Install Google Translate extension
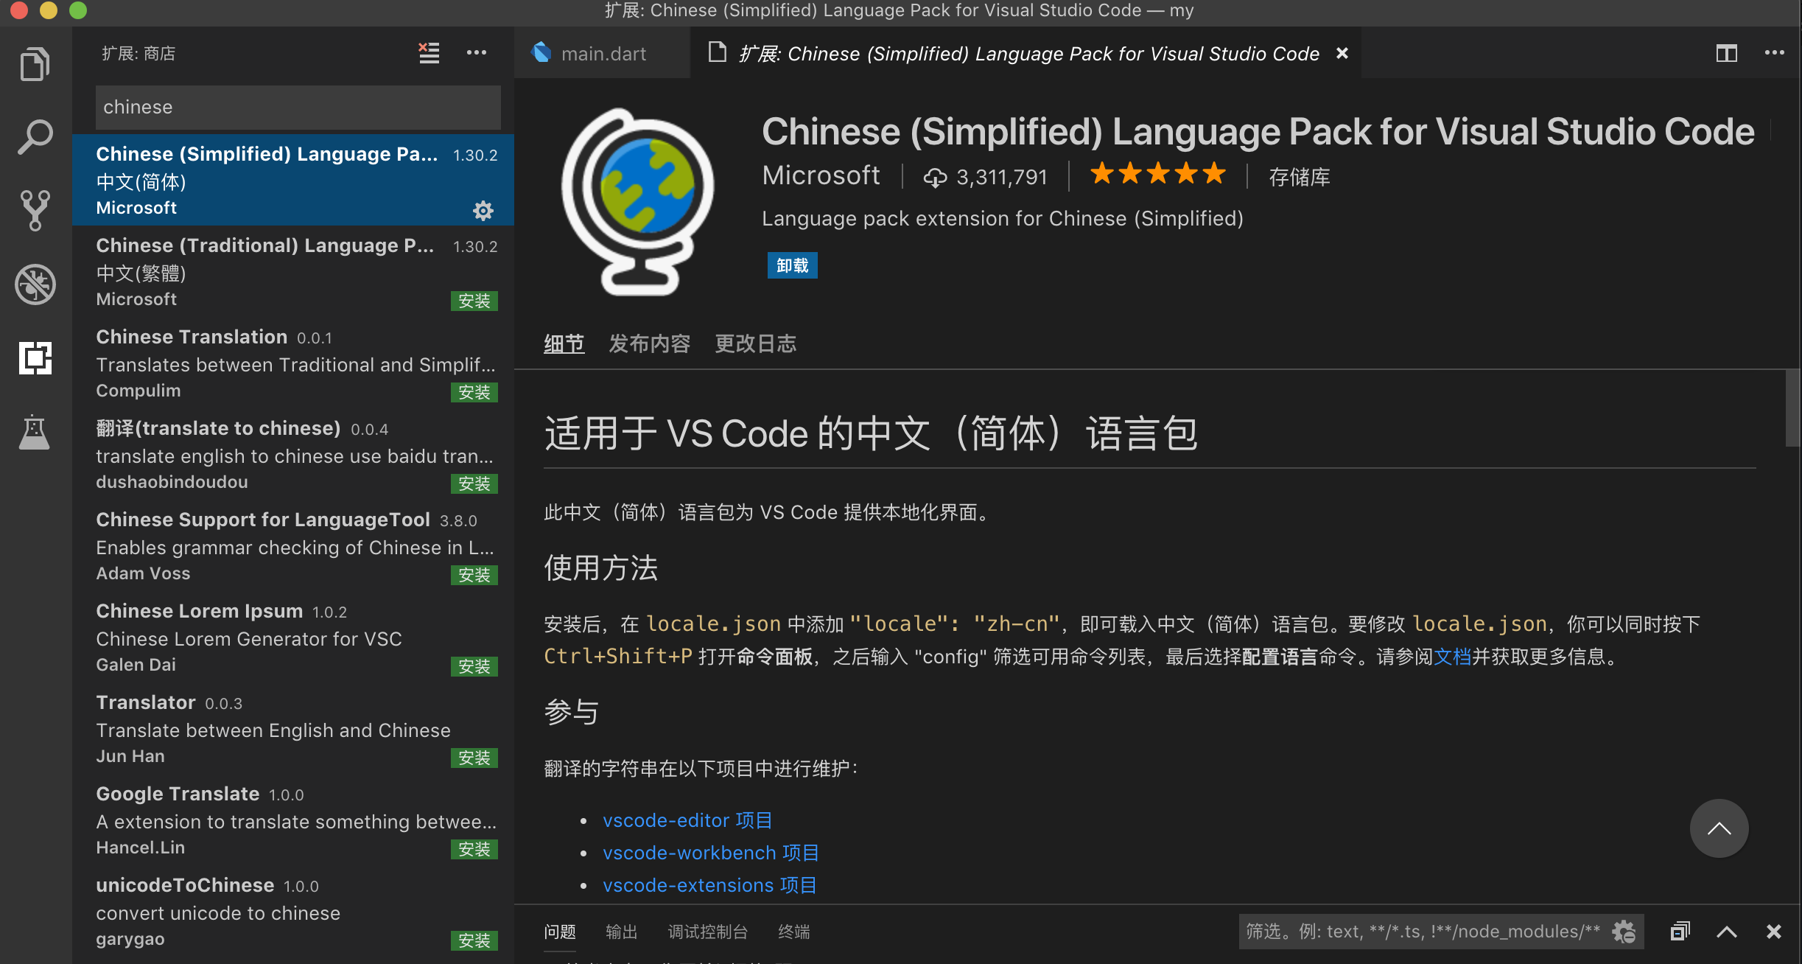The height and width of the screenshot is (964, 1802). 474,849
